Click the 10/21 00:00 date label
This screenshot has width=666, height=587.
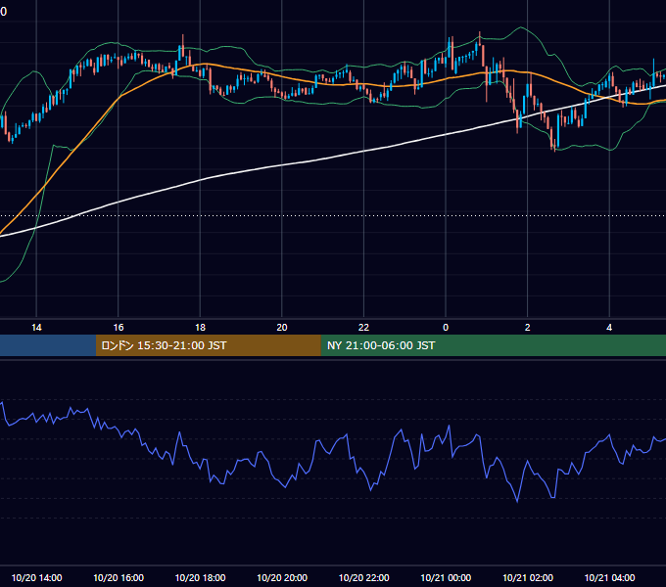coord(446,577)
